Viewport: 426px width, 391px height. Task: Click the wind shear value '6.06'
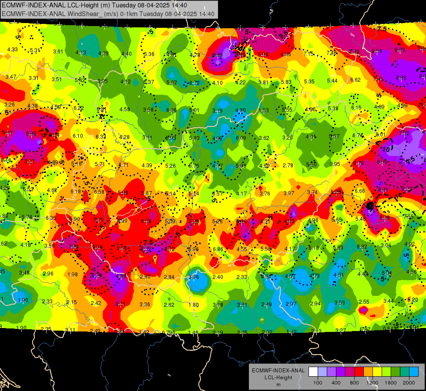171,110
